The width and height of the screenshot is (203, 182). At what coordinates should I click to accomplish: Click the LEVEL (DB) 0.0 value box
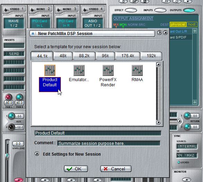click(x=18, y=144)
